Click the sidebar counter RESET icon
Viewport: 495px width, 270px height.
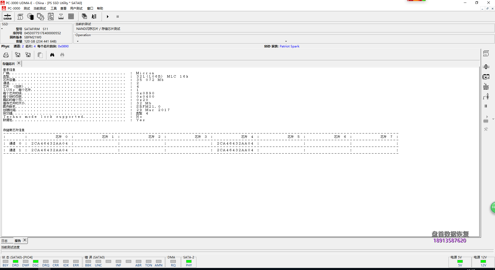(486, 87)
